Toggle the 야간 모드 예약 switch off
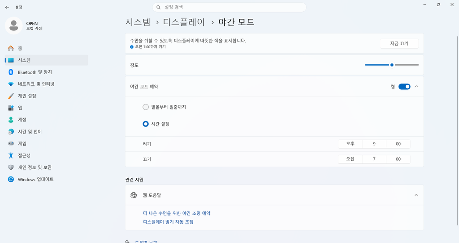The width and height of the screenshot is (459, 243). (404, 87)
